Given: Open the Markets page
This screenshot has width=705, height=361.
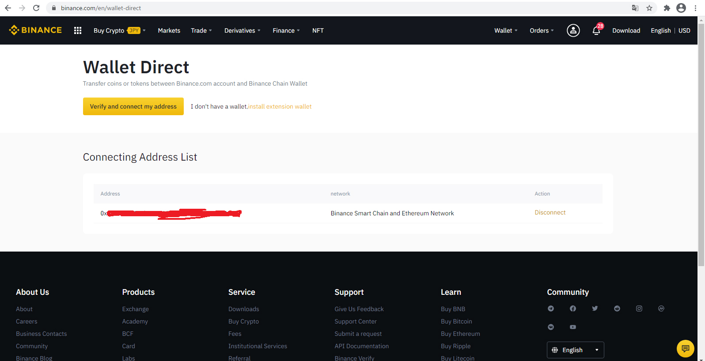Looking at the screenshot, I should [x=169, y=30].
